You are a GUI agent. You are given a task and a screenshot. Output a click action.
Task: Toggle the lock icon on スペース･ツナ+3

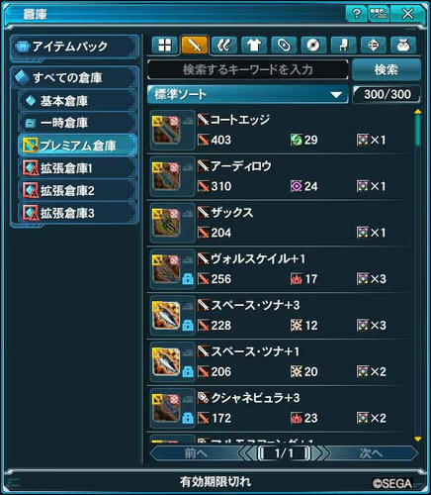click(x=188, y=326)
